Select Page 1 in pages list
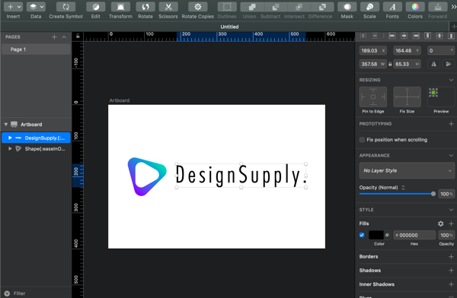457x298 pixels. [36, 49]
